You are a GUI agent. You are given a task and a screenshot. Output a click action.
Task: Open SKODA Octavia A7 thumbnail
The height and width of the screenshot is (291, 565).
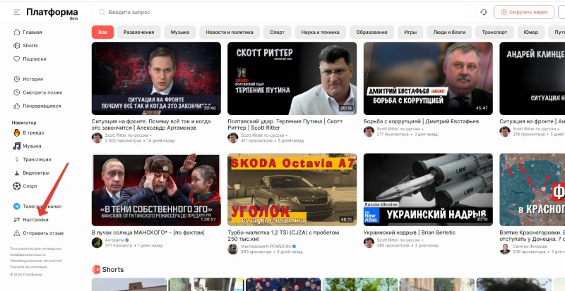click(x=292, y=190)
